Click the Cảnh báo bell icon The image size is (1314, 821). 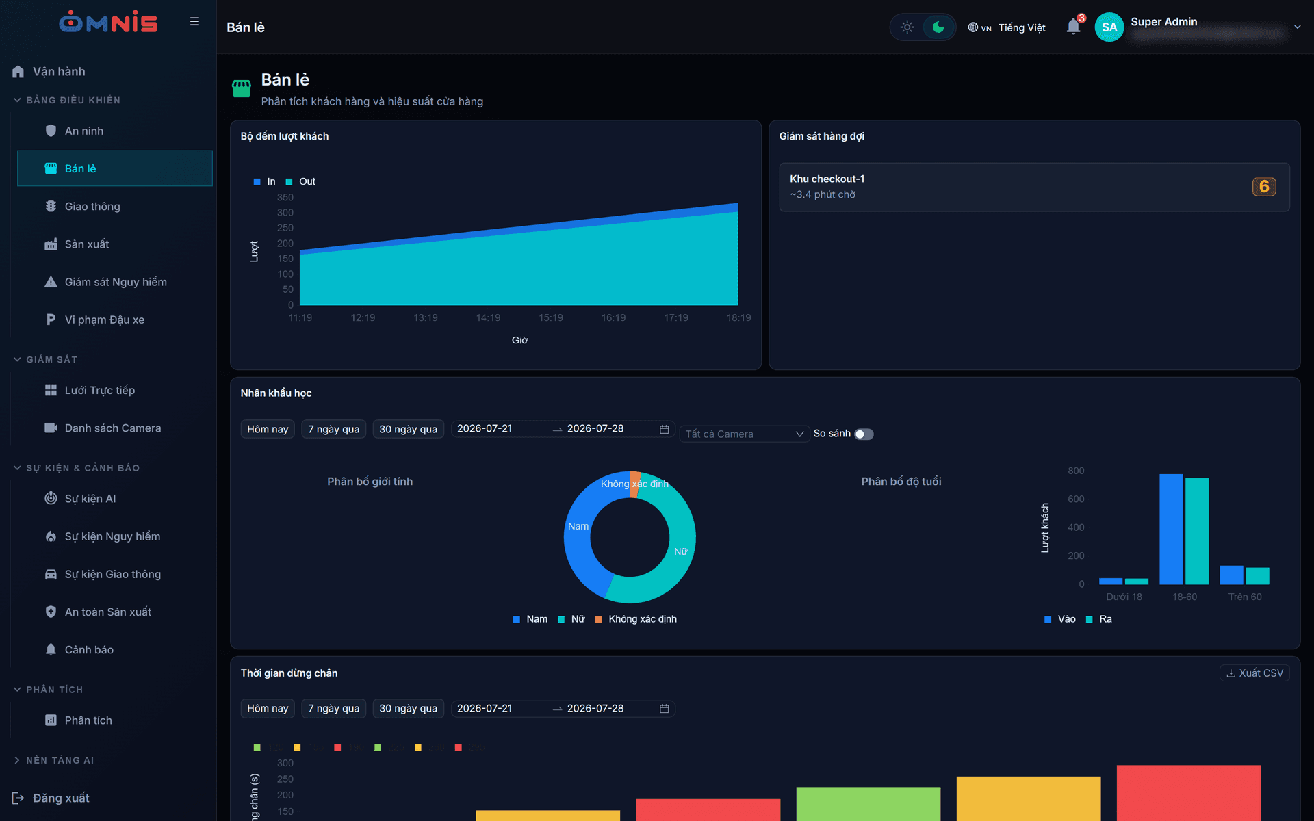coord(51,649)
